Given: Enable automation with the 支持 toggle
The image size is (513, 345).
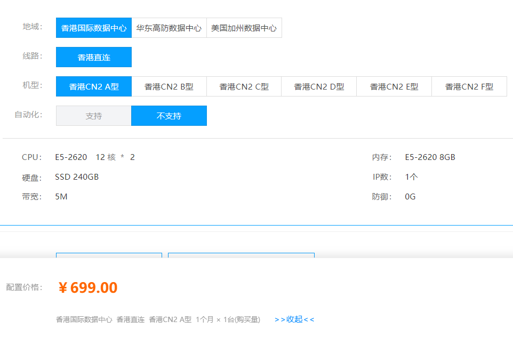Looking at the screenshot, I should (x=94, y=116).
